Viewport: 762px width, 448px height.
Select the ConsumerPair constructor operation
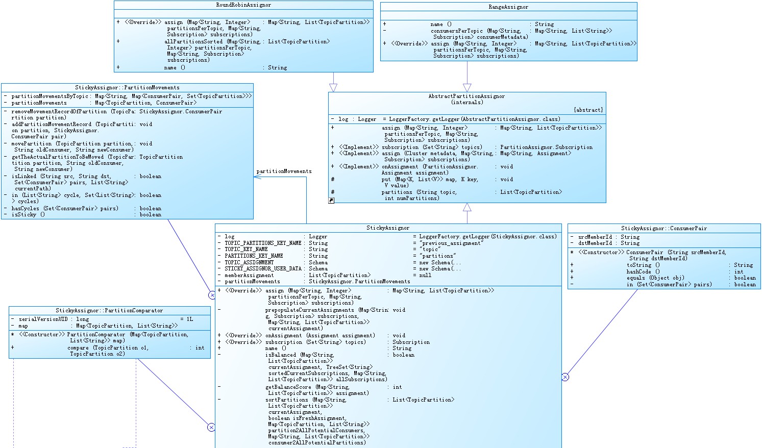[x=648, y=255]
